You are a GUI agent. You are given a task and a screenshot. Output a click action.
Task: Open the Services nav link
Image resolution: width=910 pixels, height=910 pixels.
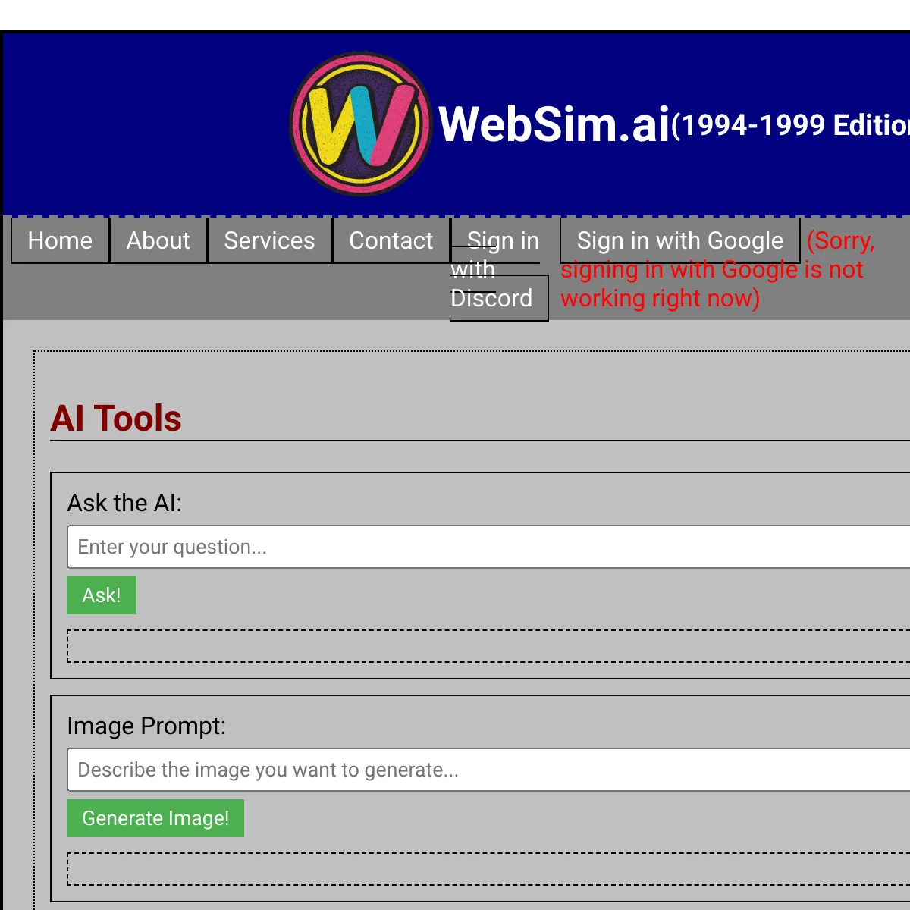(x=269, y=240)
